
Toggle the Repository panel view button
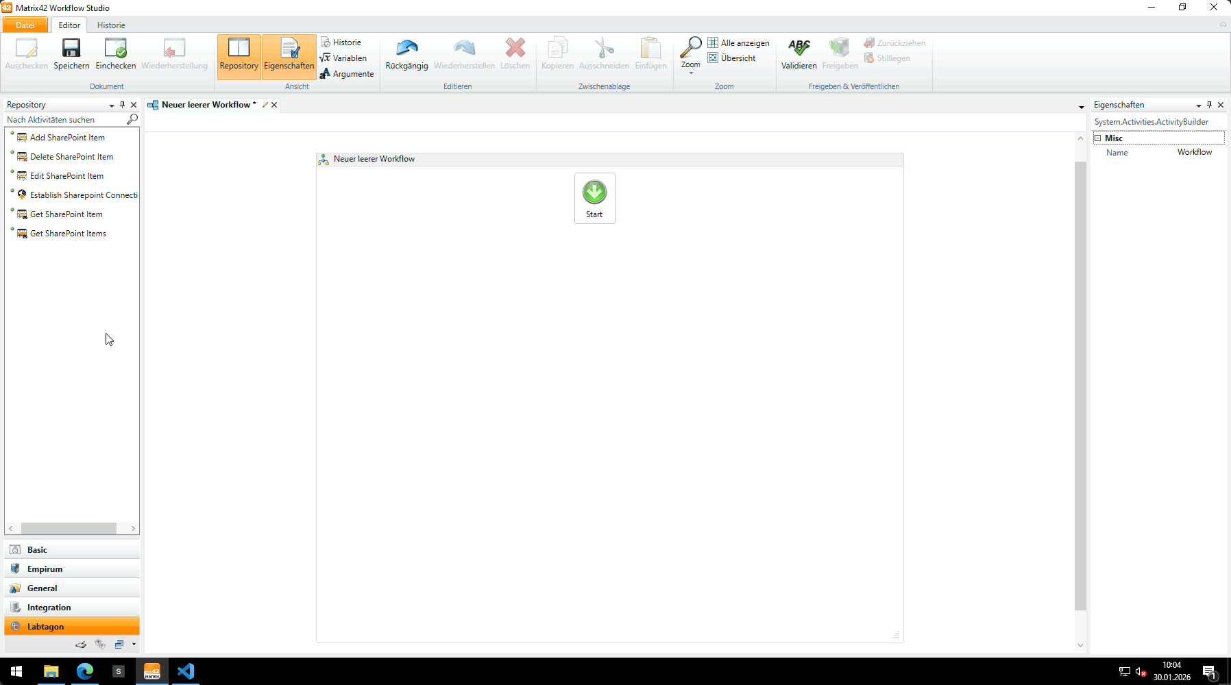(239, 54)
